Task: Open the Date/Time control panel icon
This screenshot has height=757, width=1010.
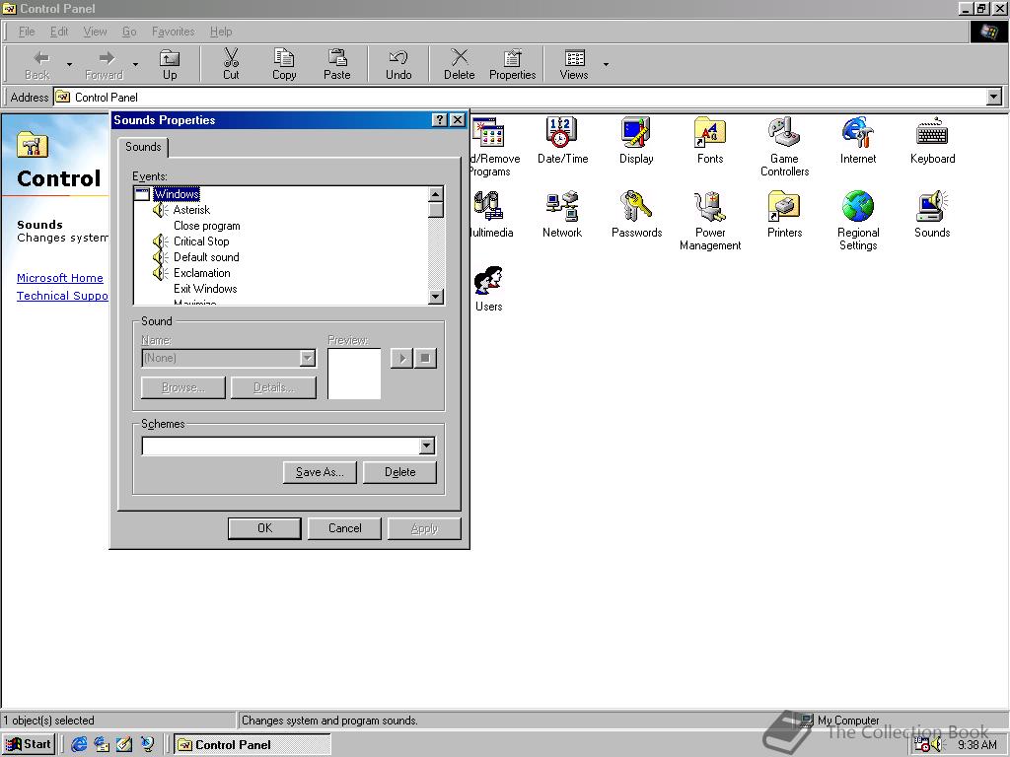Action: pos(562,132)
